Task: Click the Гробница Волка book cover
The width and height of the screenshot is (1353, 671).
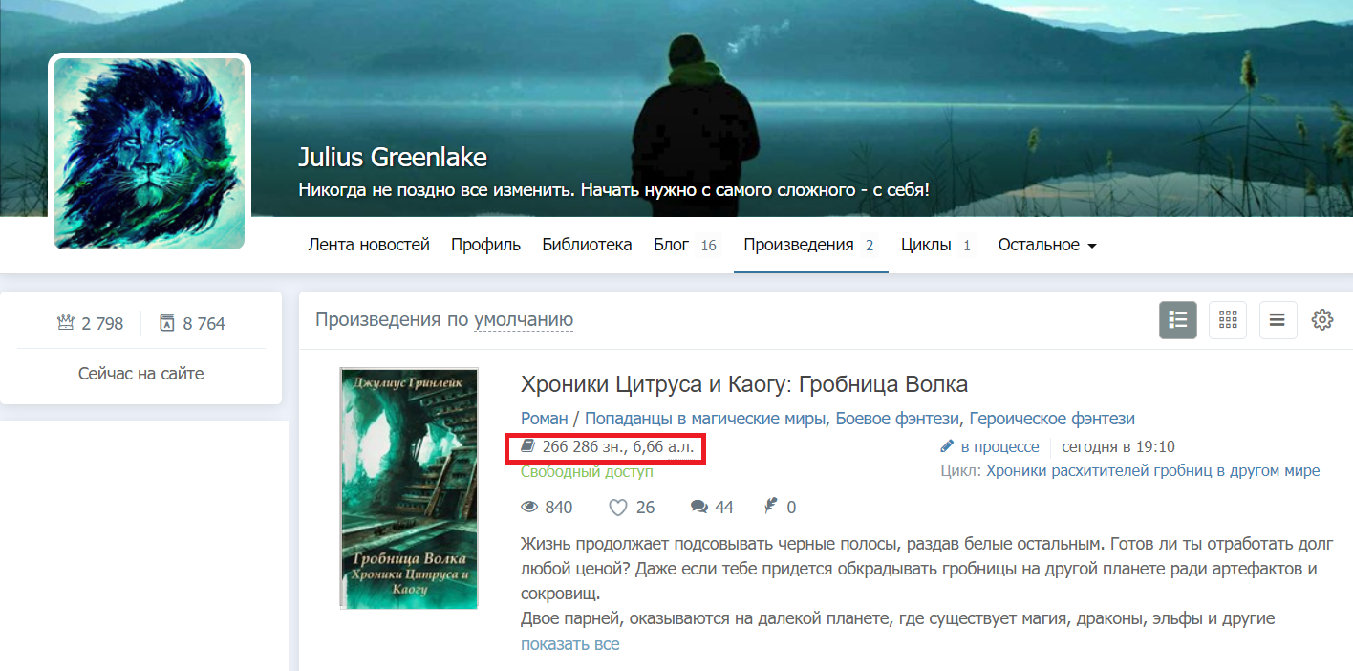Action: [x=409, y=488]
